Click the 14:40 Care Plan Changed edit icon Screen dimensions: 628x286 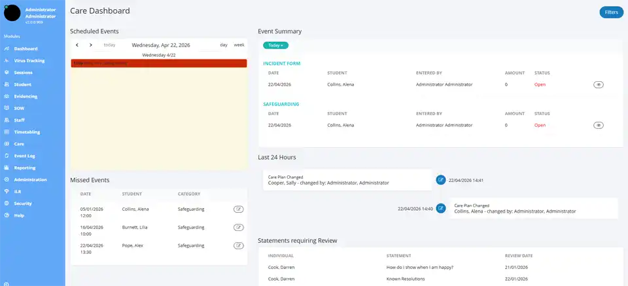441,209
